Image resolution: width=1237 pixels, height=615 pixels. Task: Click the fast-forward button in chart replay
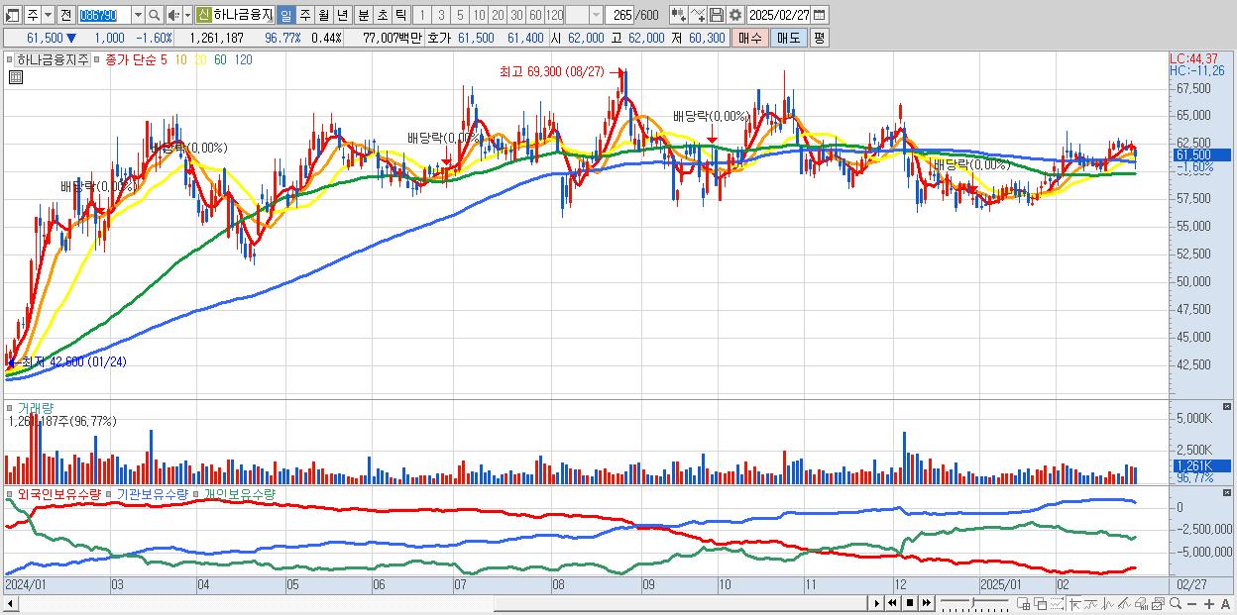926,602
